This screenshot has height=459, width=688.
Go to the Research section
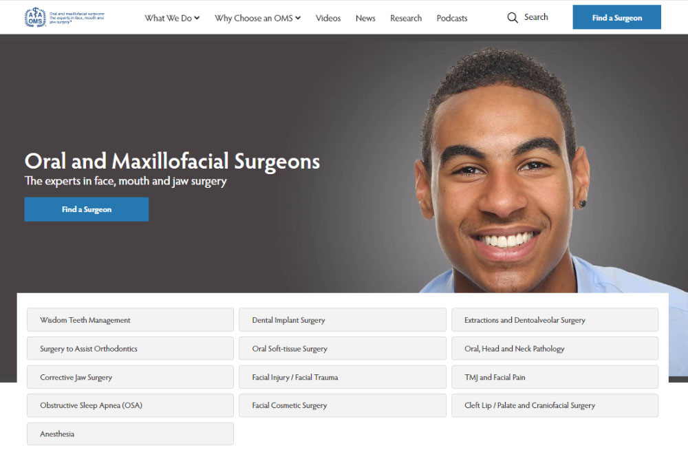[x=406, y=18]
